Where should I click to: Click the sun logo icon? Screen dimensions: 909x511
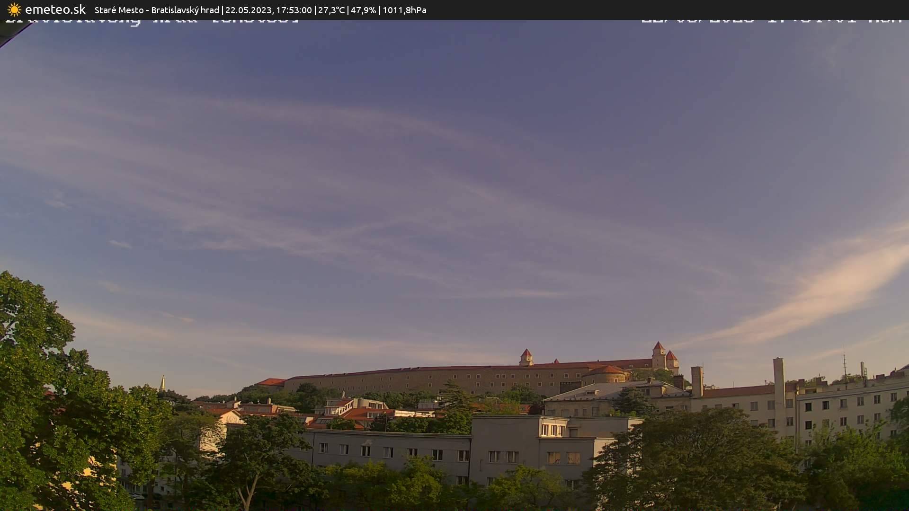(x=14, y=10)
